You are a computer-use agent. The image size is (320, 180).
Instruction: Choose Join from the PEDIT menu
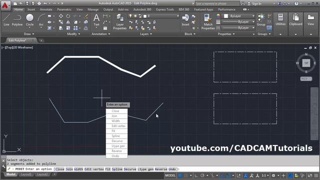pos(116,116)
